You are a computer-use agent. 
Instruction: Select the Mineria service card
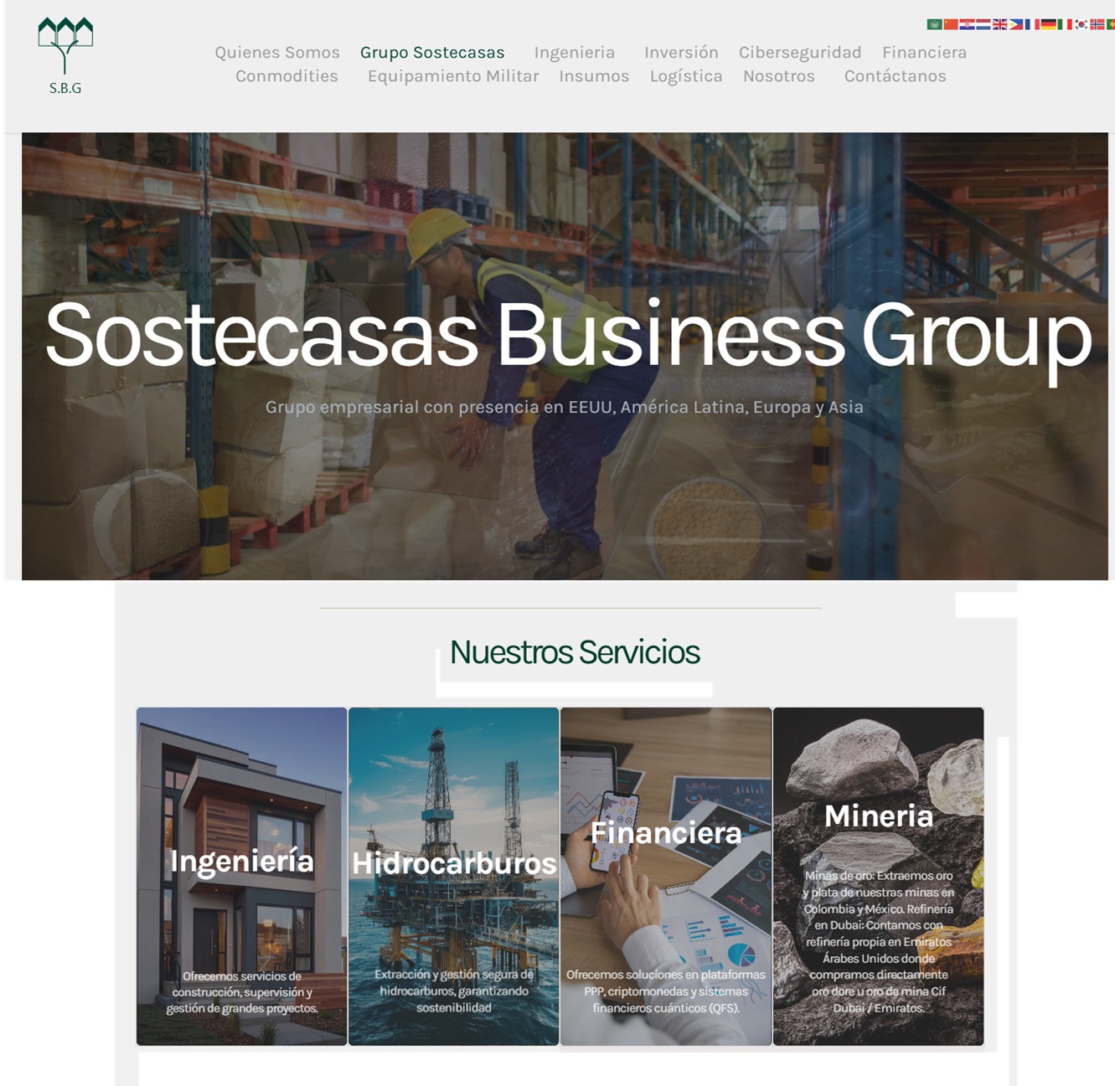878,876
